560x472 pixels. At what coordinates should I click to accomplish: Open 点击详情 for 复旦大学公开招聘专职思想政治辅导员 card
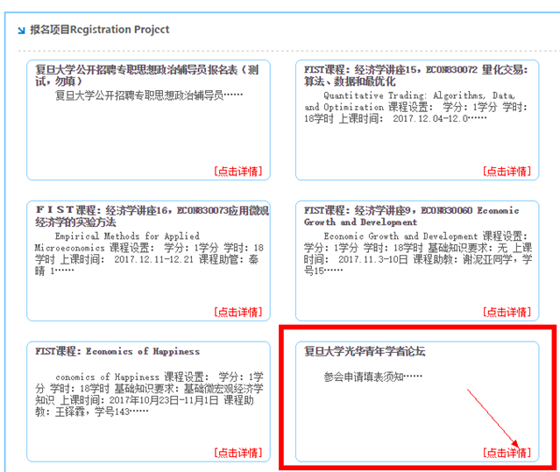(x=238, y=172)
